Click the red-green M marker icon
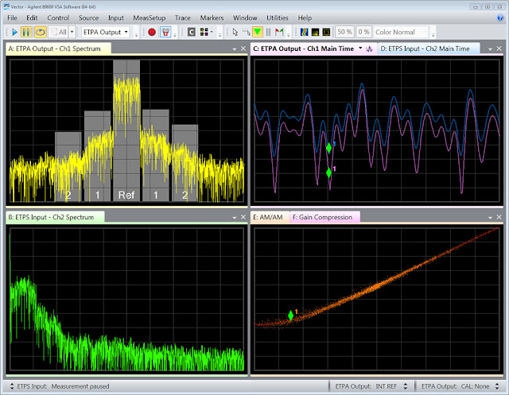Viewport: 509px width, 395px height. coord(279,33)
